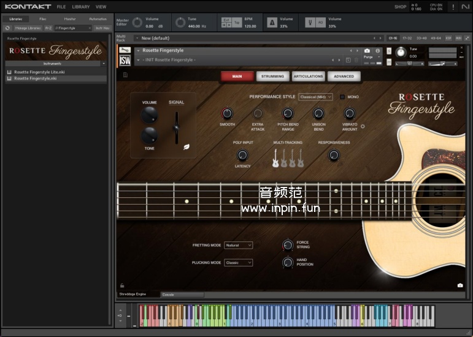Toggle the Smooth control on
This screenshot has height=337, width=473.
227,113
